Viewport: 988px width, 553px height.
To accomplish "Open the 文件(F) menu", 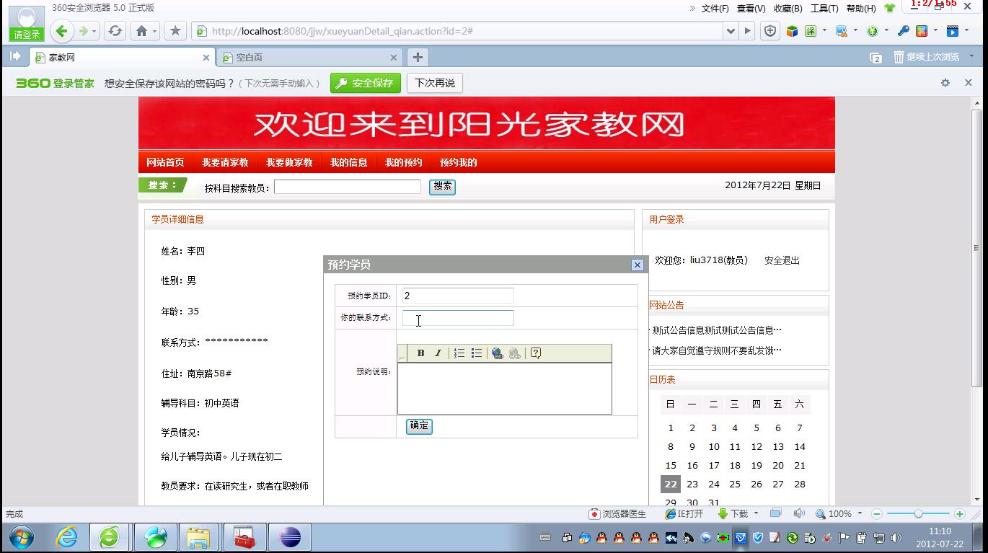I will click(x=715, y=9).
